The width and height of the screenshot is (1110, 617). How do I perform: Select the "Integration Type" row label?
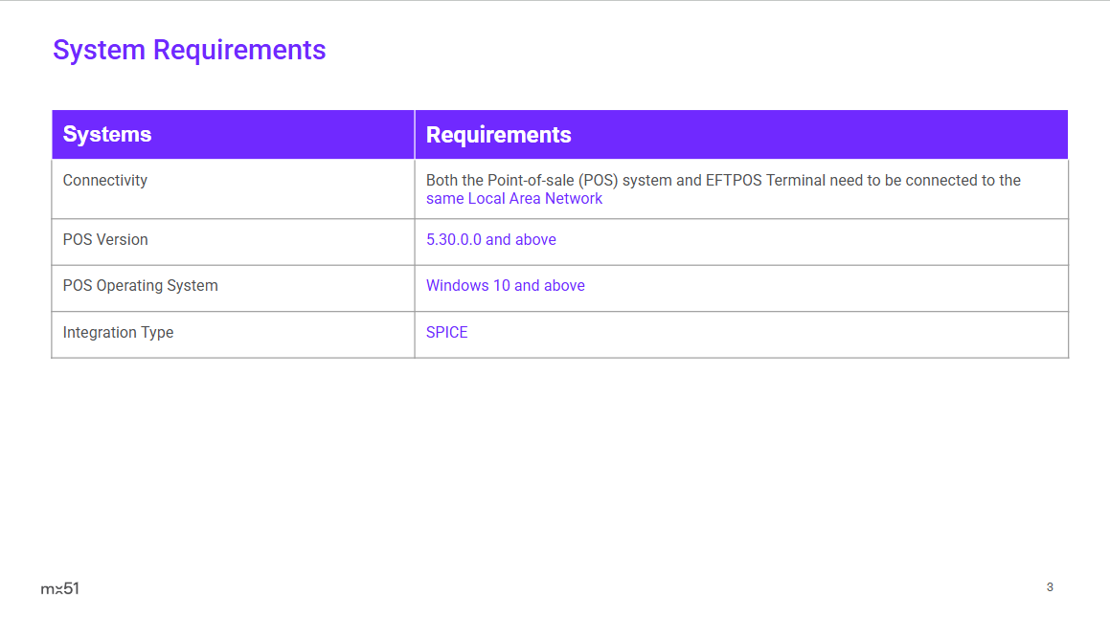point(118,332)
